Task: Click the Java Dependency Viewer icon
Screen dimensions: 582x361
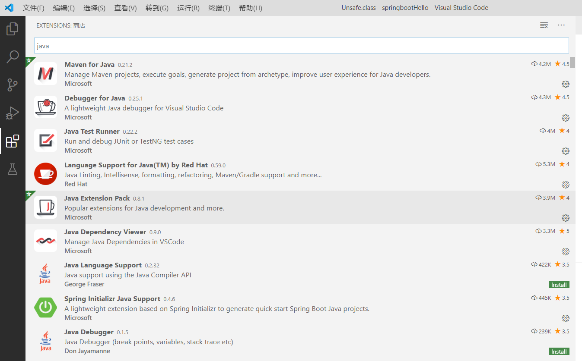Action: (45, 241)
